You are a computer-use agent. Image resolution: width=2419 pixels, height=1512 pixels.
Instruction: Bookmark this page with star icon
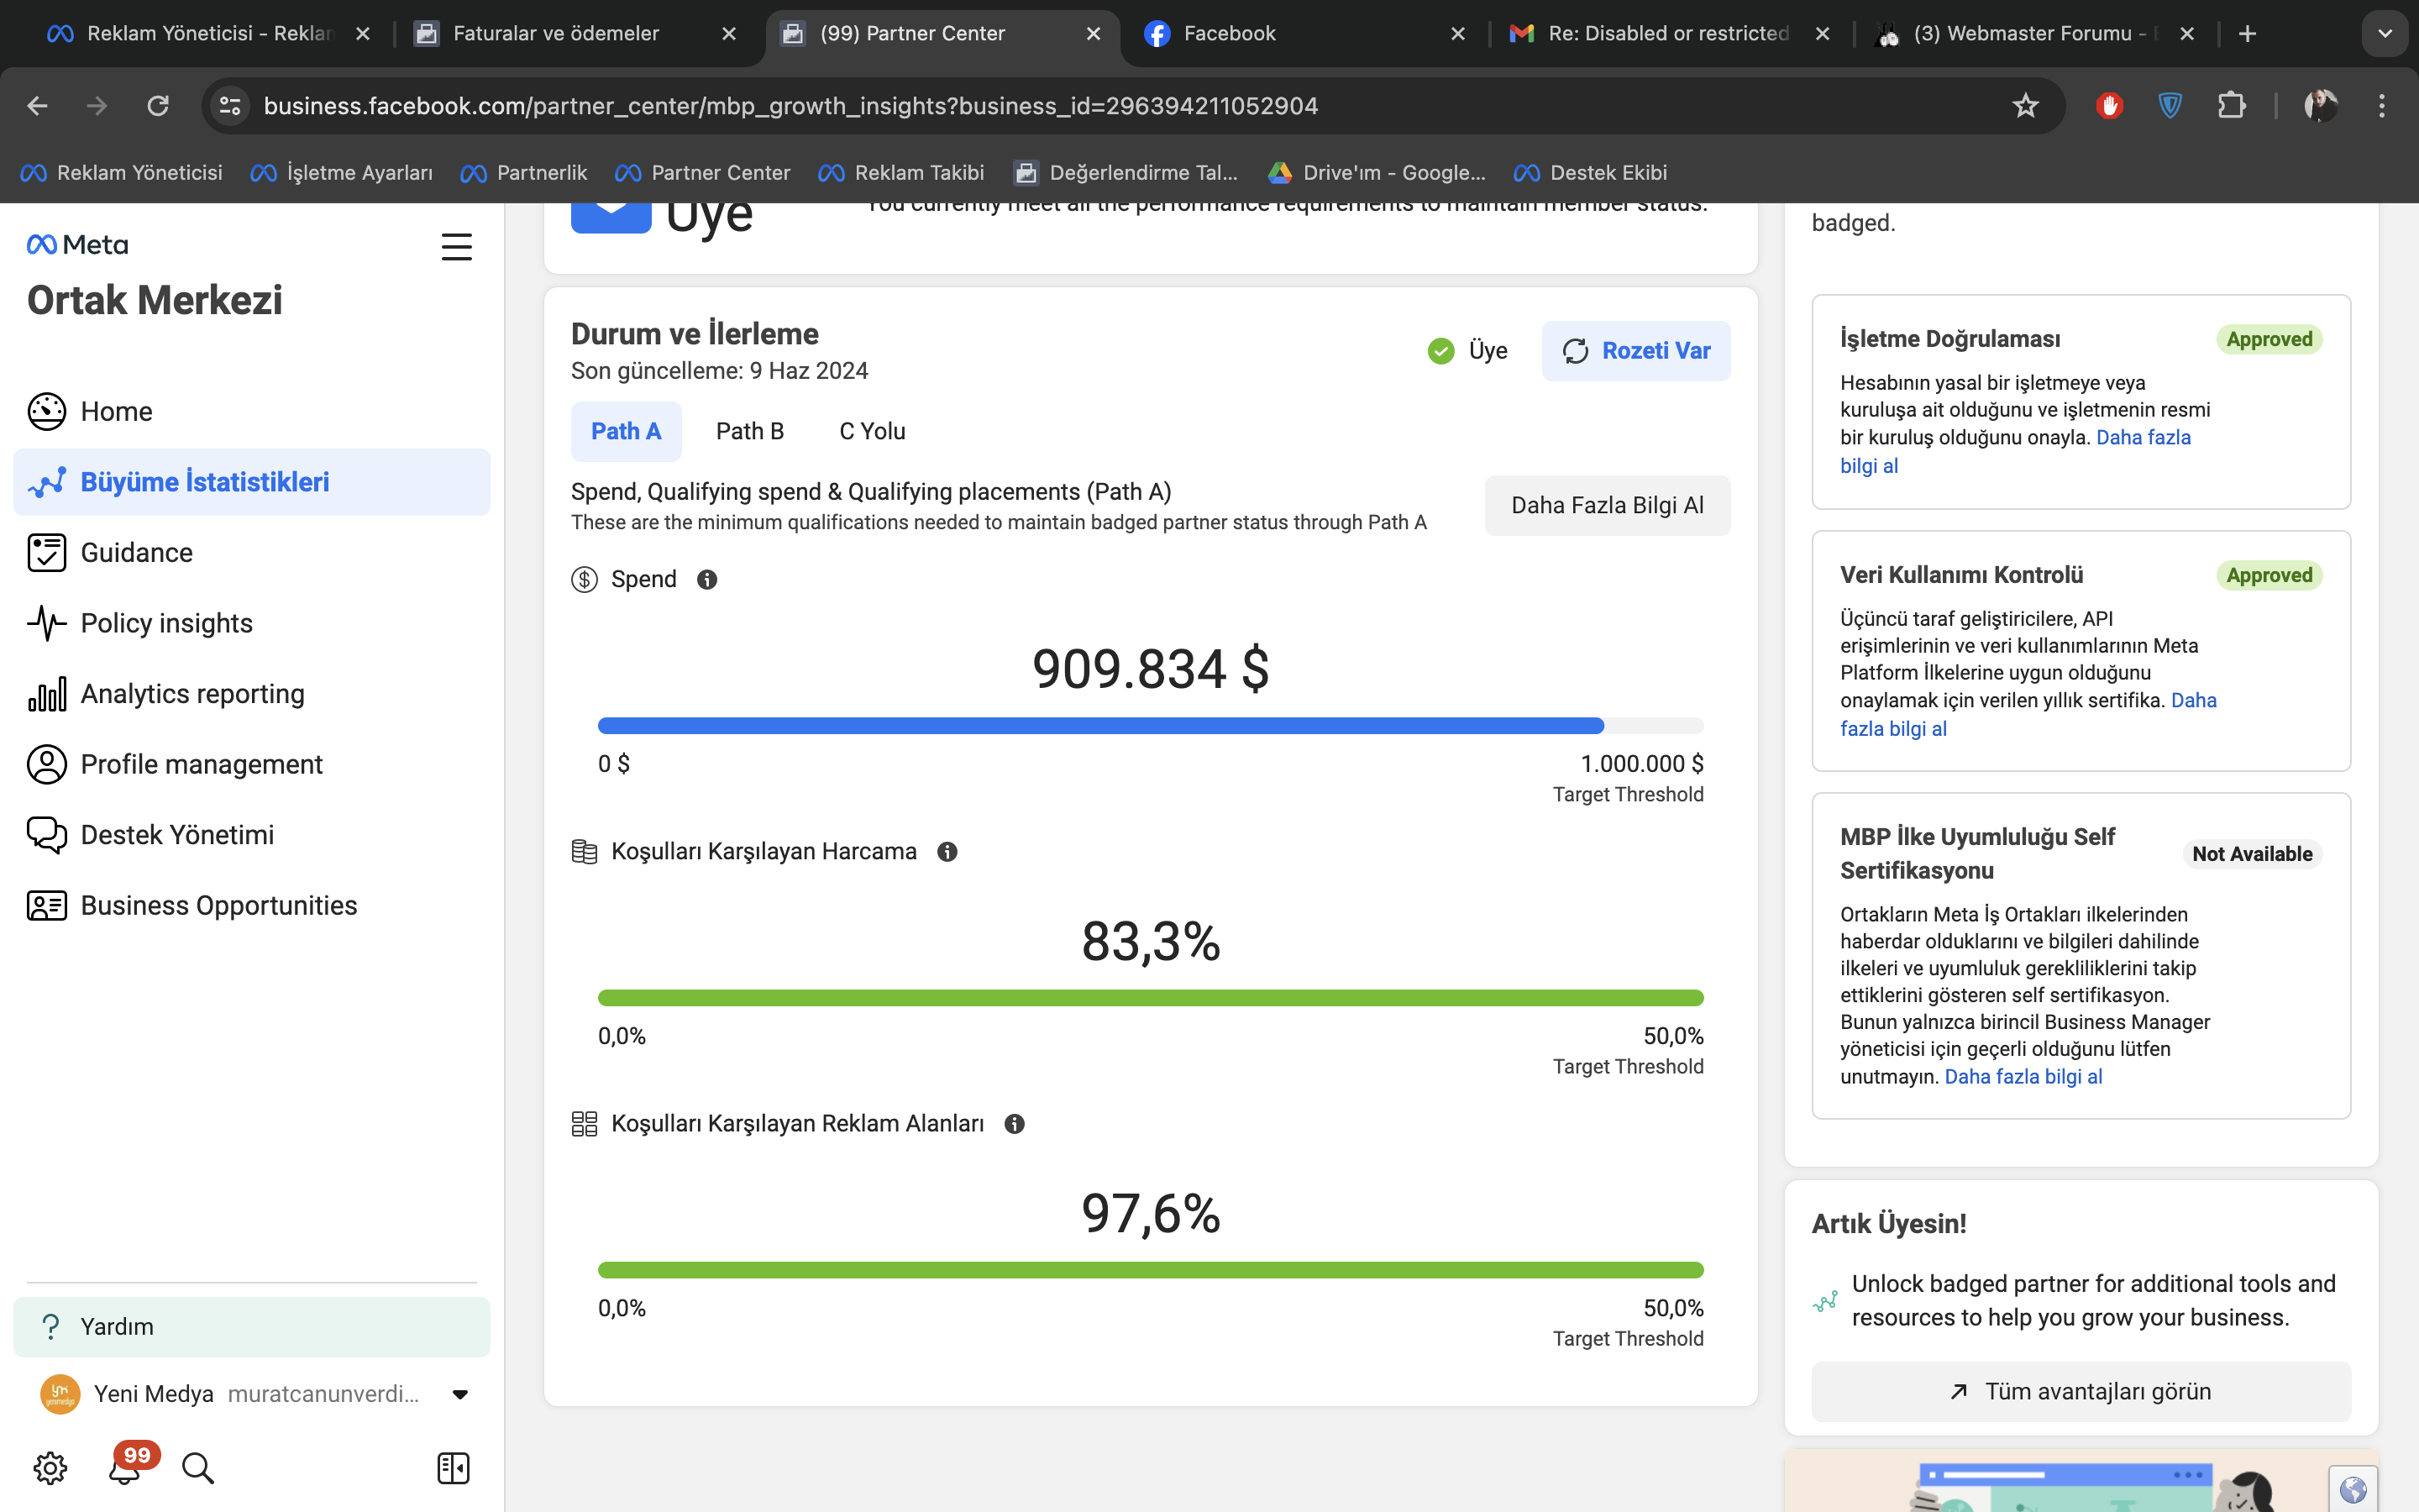[x=2025, y=105]
